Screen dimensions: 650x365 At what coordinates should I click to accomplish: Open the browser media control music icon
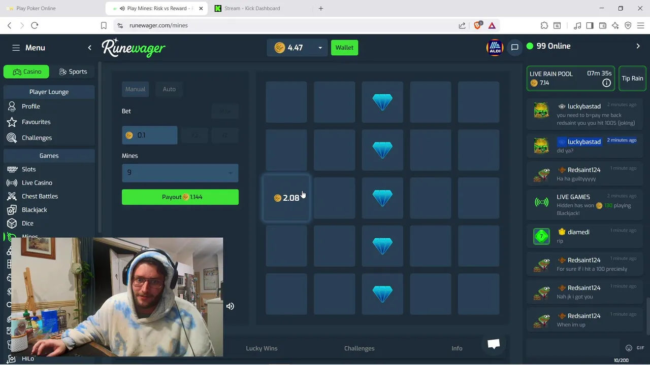point(577,25)
